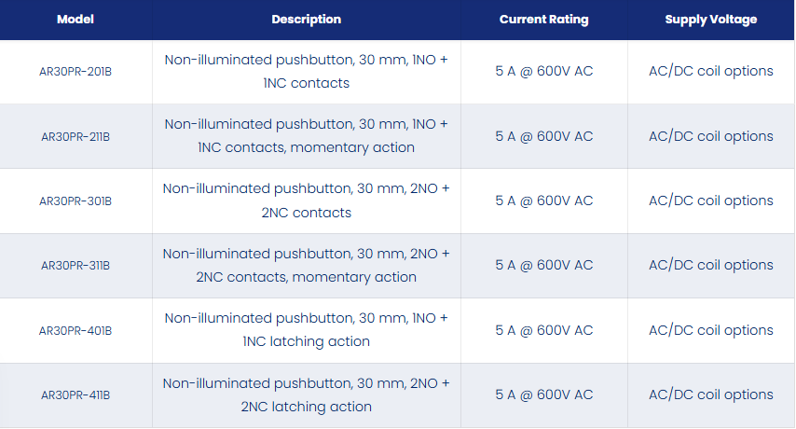Click the current rating for AR30PR-201B
This screenshot has height=429, width=796.
[x=543, y=71]
